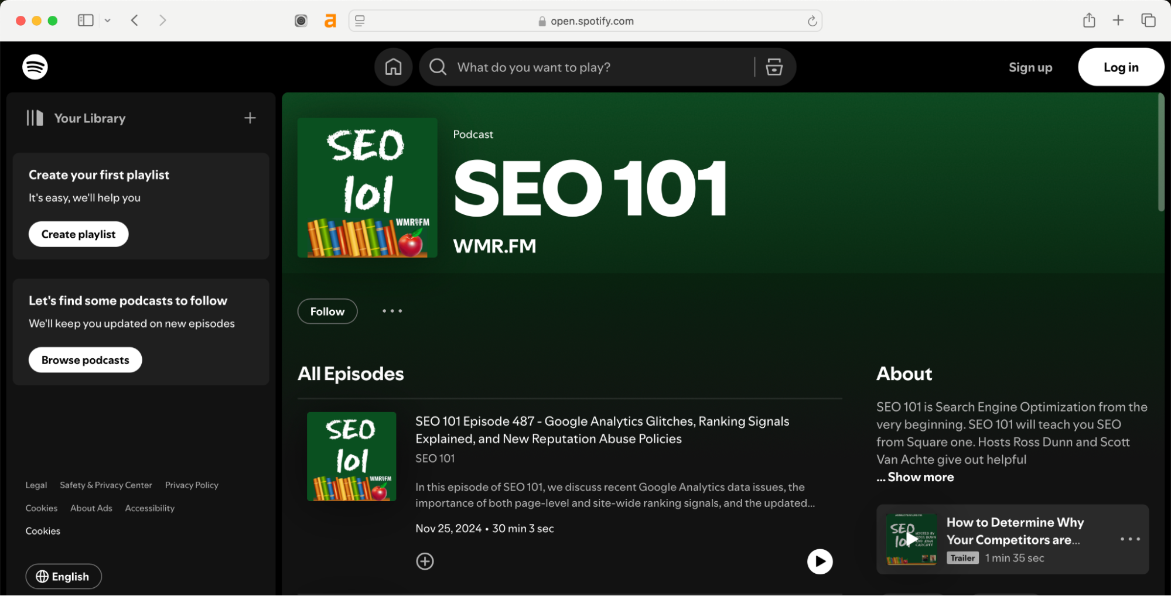
Task: Click the SEO 101 podcast cover art
Action: (x=367, y=188)
